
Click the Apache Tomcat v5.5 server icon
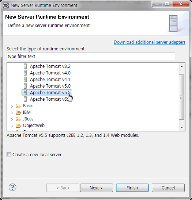click(25, 92)
